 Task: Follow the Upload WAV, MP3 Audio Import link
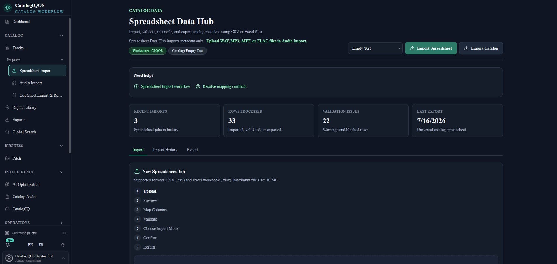click(256, 41)
